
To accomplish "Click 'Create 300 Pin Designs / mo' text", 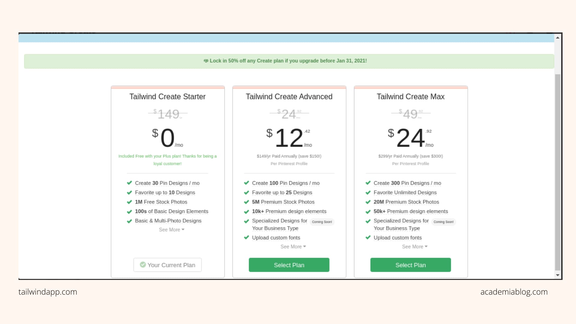I will tap(407, 183).
